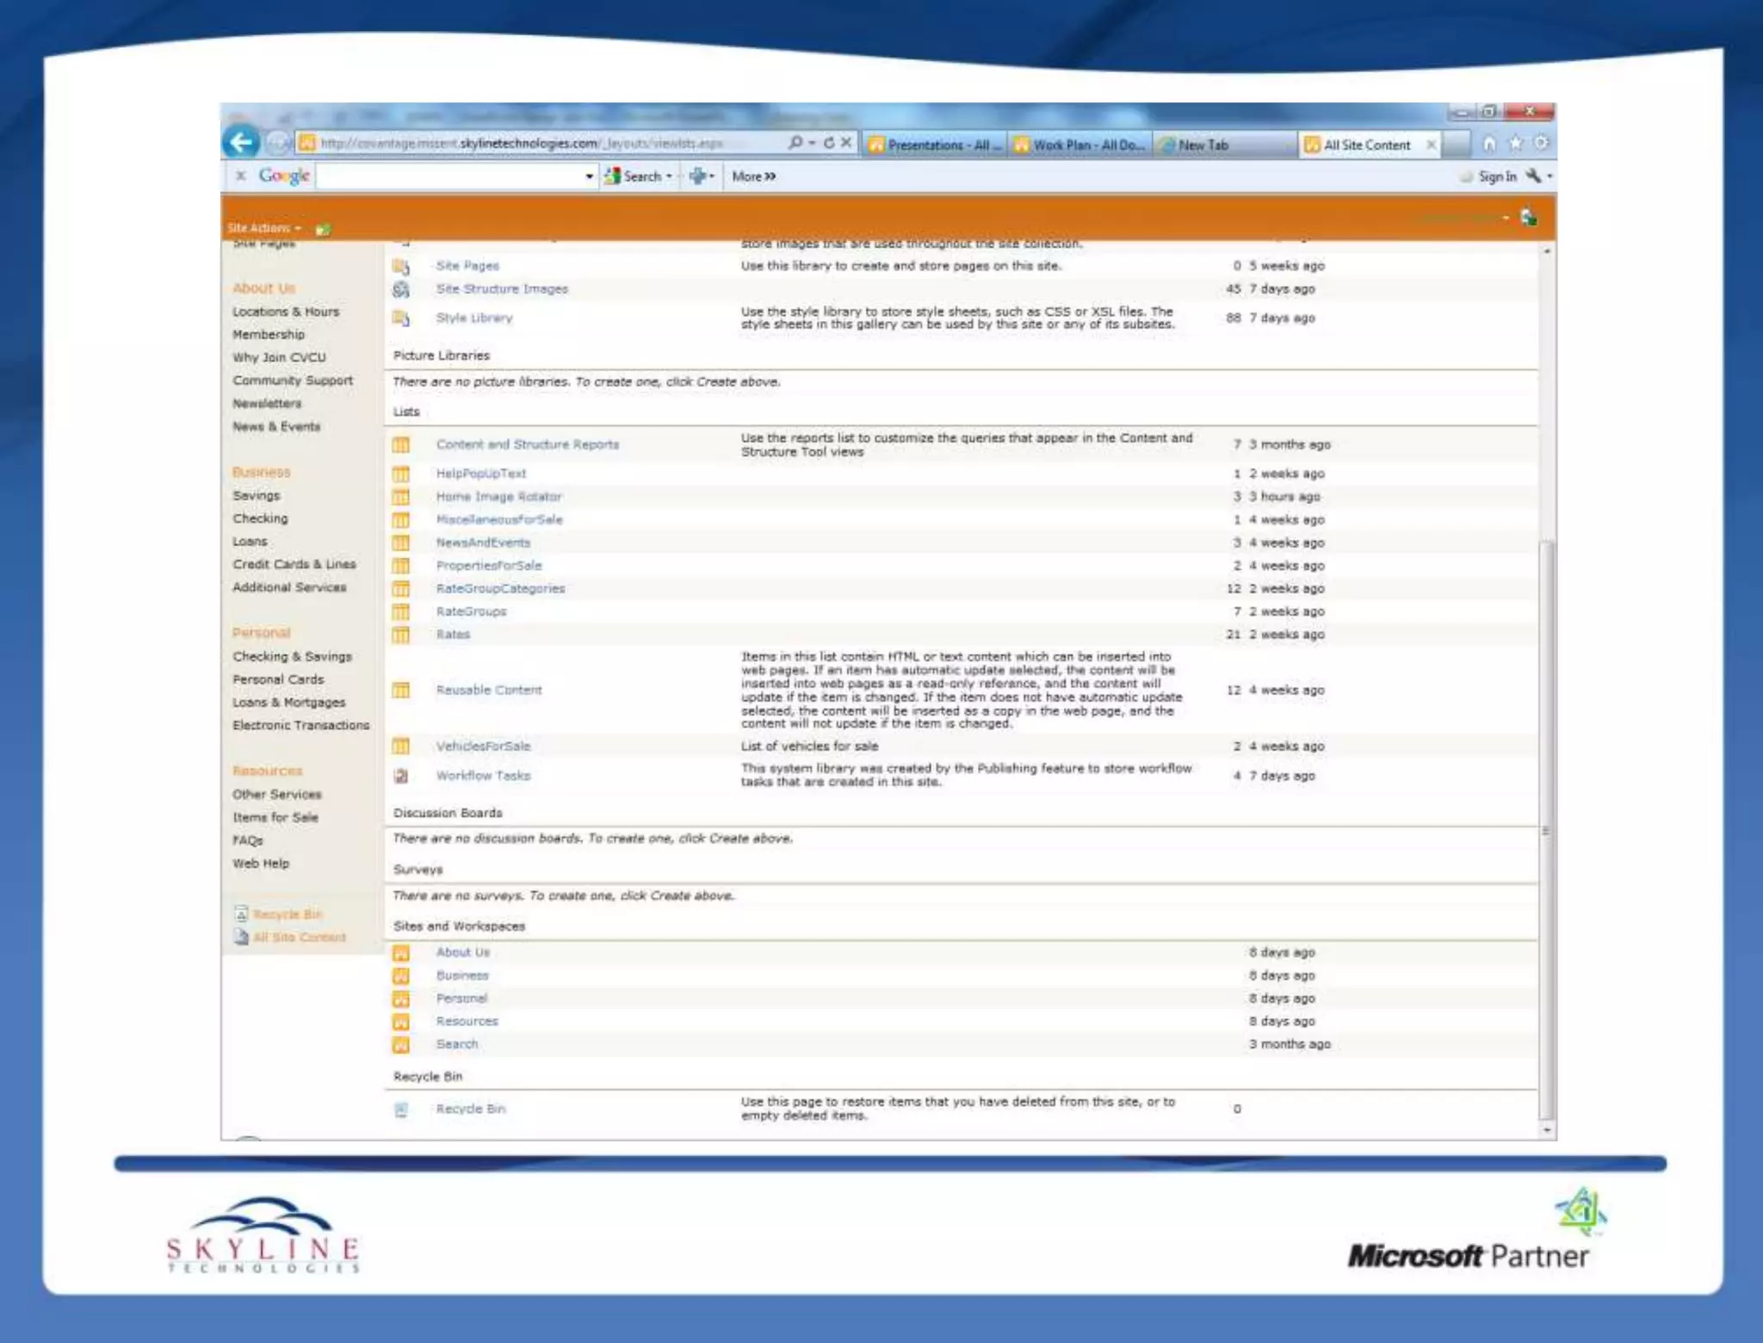Switch to the Work Plan browser tab
Image resolution: width=1763 pixels, height=1343 pixels.
pyautogui.click(x=1081, y=145)
